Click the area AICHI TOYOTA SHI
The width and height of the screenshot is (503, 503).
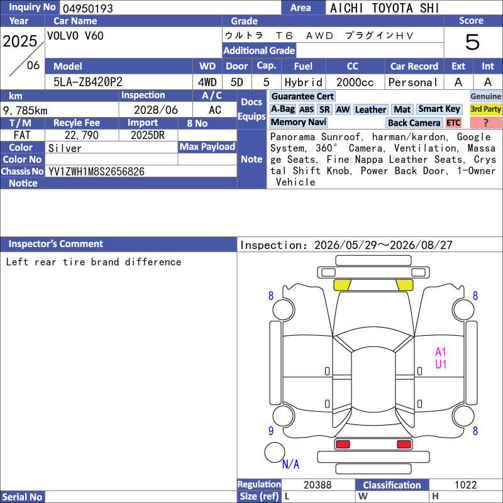coord(384,8)
